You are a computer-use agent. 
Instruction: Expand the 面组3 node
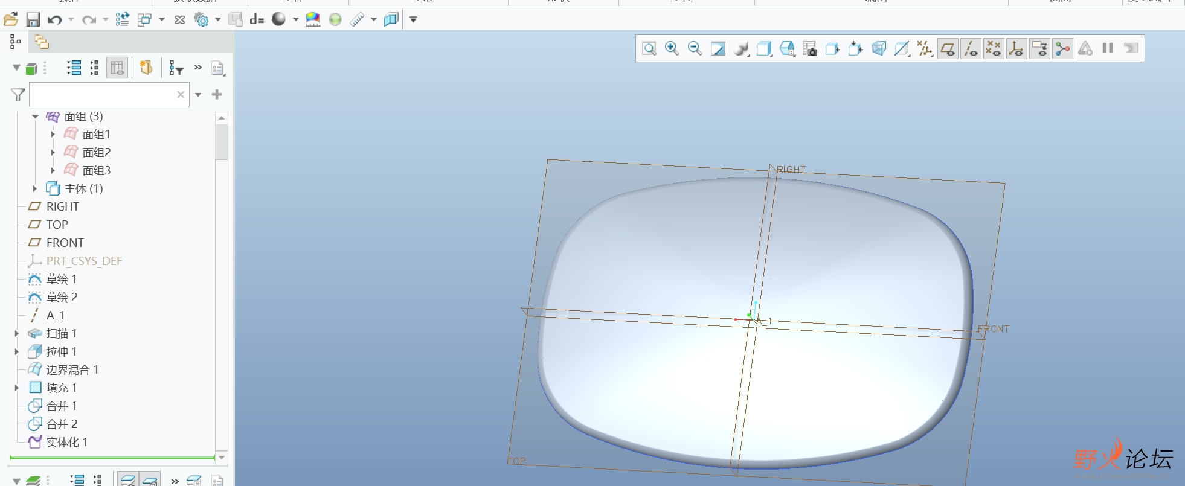pos(53,171)
